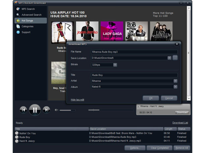Sort downloads by the Length column header
This screenshot has width=205, height=153.
coord(170,129)
